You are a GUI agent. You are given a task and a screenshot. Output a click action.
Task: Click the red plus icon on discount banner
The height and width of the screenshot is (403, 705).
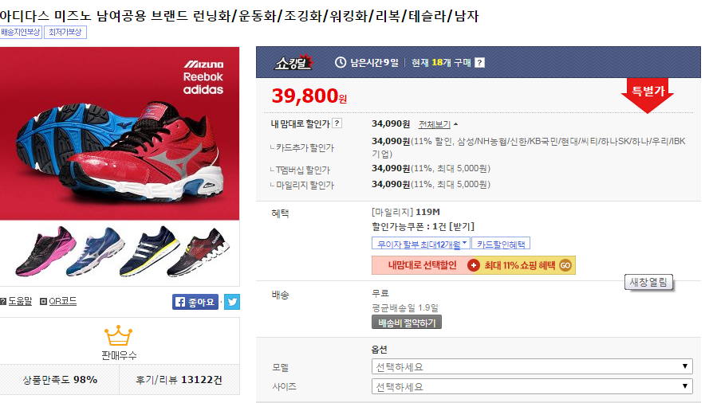coord(474,265)
